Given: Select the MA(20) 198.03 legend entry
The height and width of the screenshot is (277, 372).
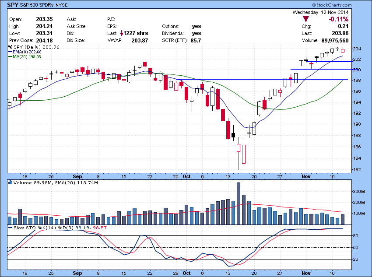Looking at the screenshot, I should (x=25, y=57).
